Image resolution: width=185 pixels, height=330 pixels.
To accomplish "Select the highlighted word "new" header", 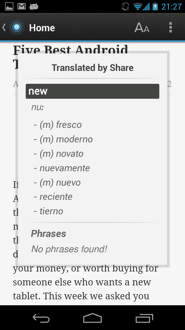I will (92, 91).
